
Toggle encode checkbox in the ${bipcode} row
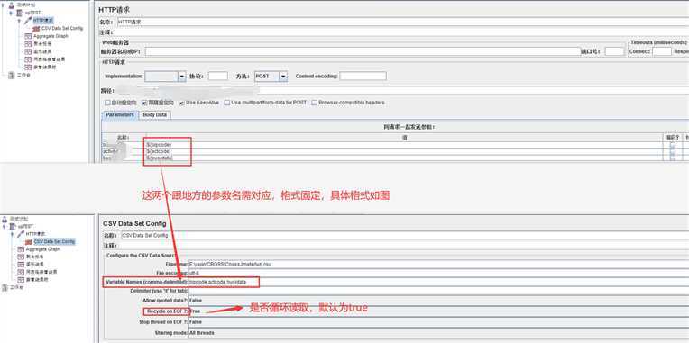(x=672, y=145)
